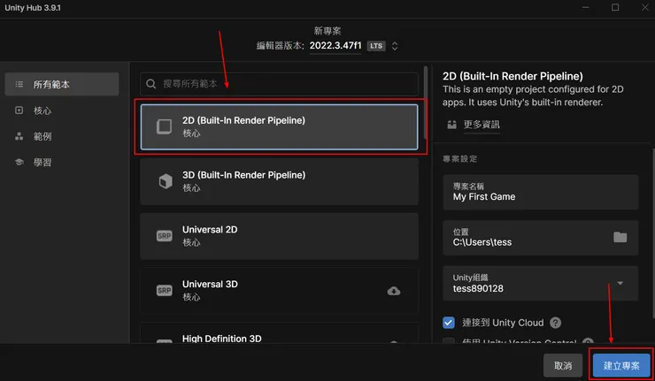Viewport: 655px width, 381px height.
Task: Click the project settings panel scrollbar
Action: click(x=652, y=233)
